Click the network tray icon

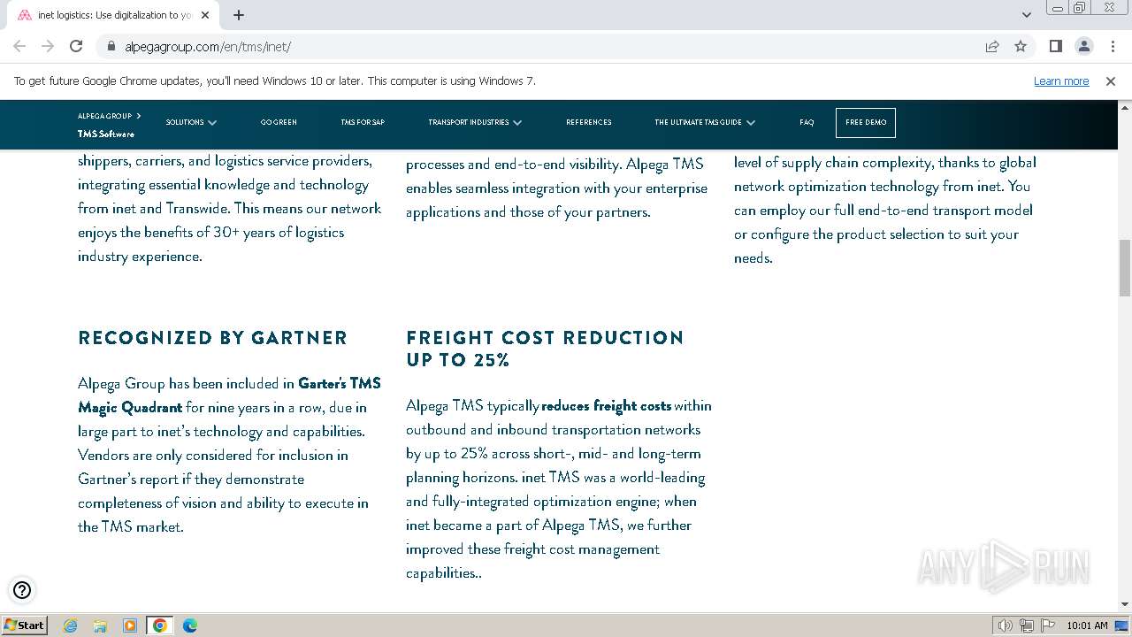(x=1027, y=625)
